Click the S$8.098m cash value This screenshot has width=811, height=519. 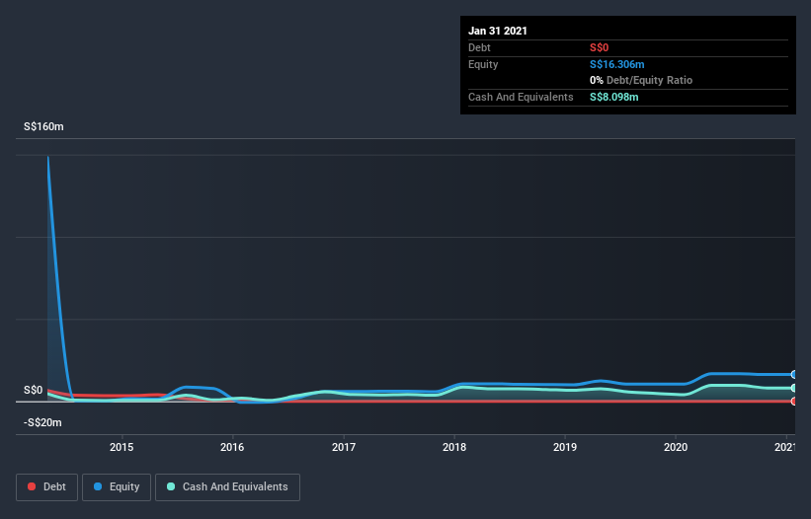614,97
